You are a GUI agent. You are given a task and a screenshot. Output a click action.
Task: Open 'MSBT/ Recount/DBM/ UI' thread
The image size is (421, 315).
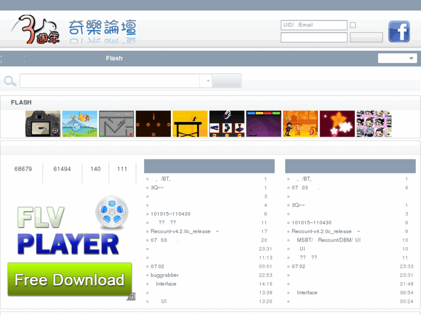tap(329, 240)
